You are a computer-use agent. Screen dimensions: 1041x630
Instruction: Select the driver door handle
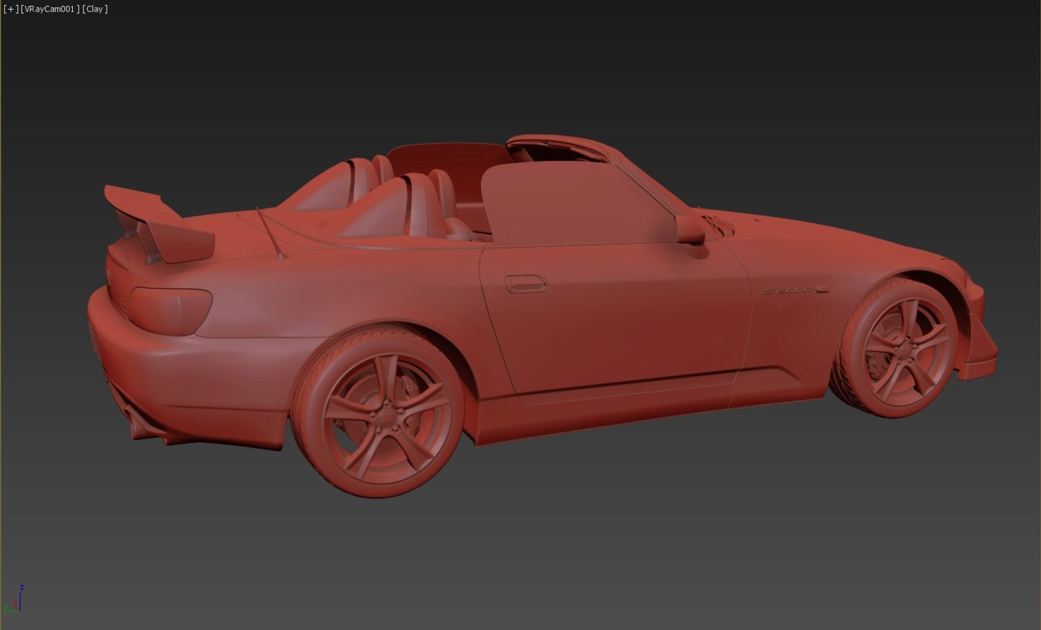526,284
